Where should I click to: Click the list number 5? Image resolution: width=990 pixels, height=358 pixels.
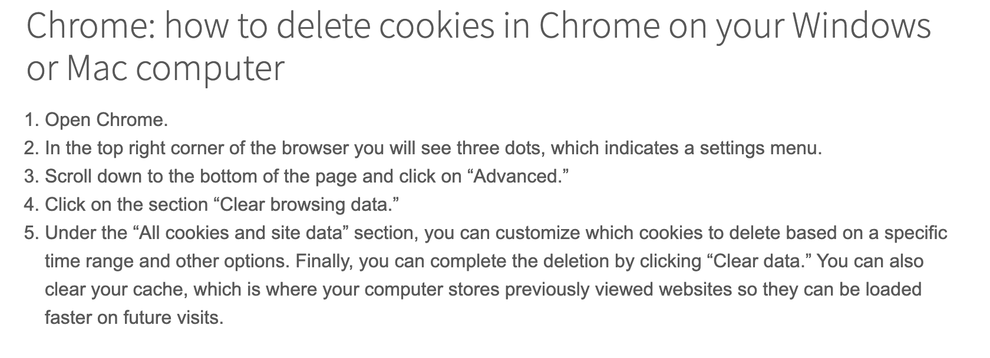31,233
